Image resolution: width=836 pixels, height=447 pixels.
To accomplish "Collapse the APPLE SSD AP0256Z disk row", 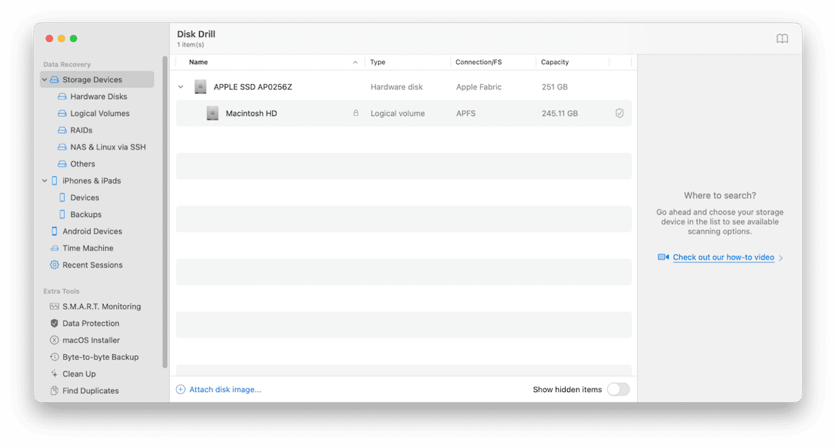I will [181, 87].
